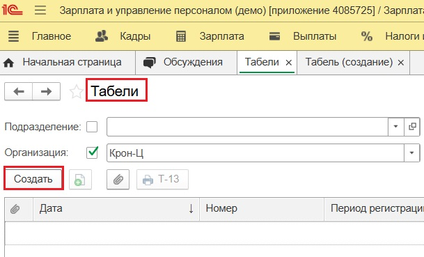Click the Обсуждения chat bubble icon
Viewport: 424px width, 257px height.
click(x=150, y=63)
